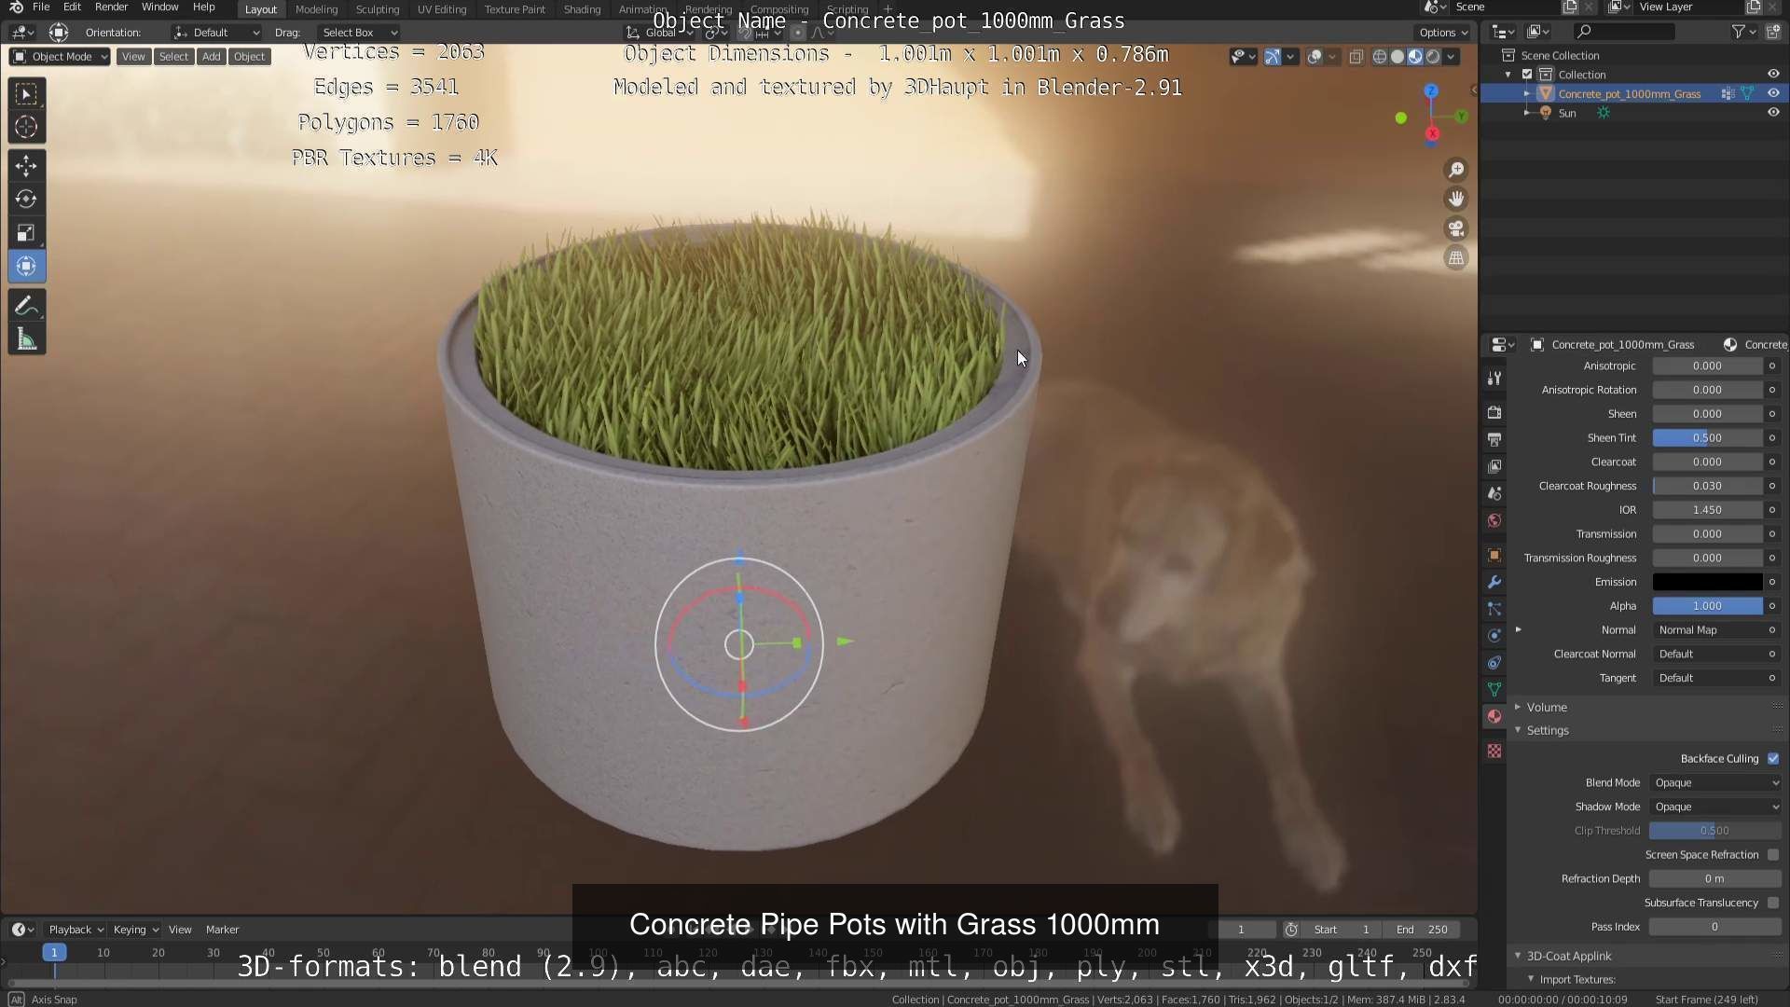Switch to rendered viewport shading

[x=1433, y=57]
